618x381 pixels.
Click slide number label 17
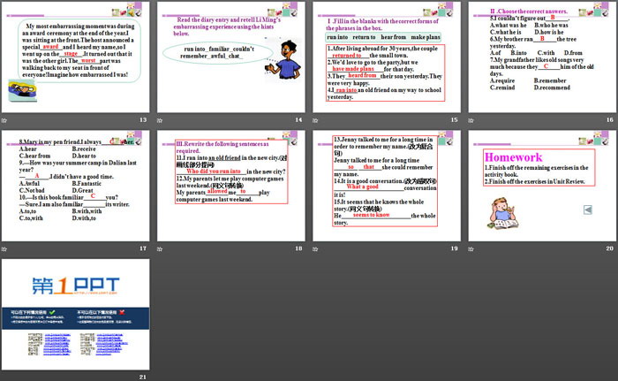point(143,248)
